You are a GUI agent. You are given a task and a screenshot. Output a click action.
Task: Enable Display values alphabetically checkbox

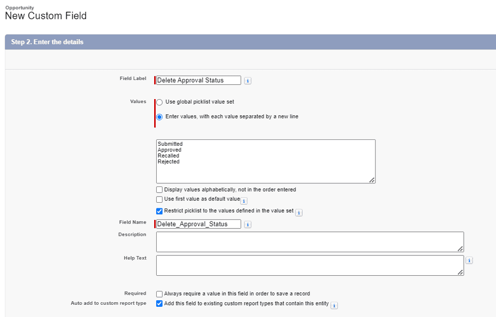point(159,190)
